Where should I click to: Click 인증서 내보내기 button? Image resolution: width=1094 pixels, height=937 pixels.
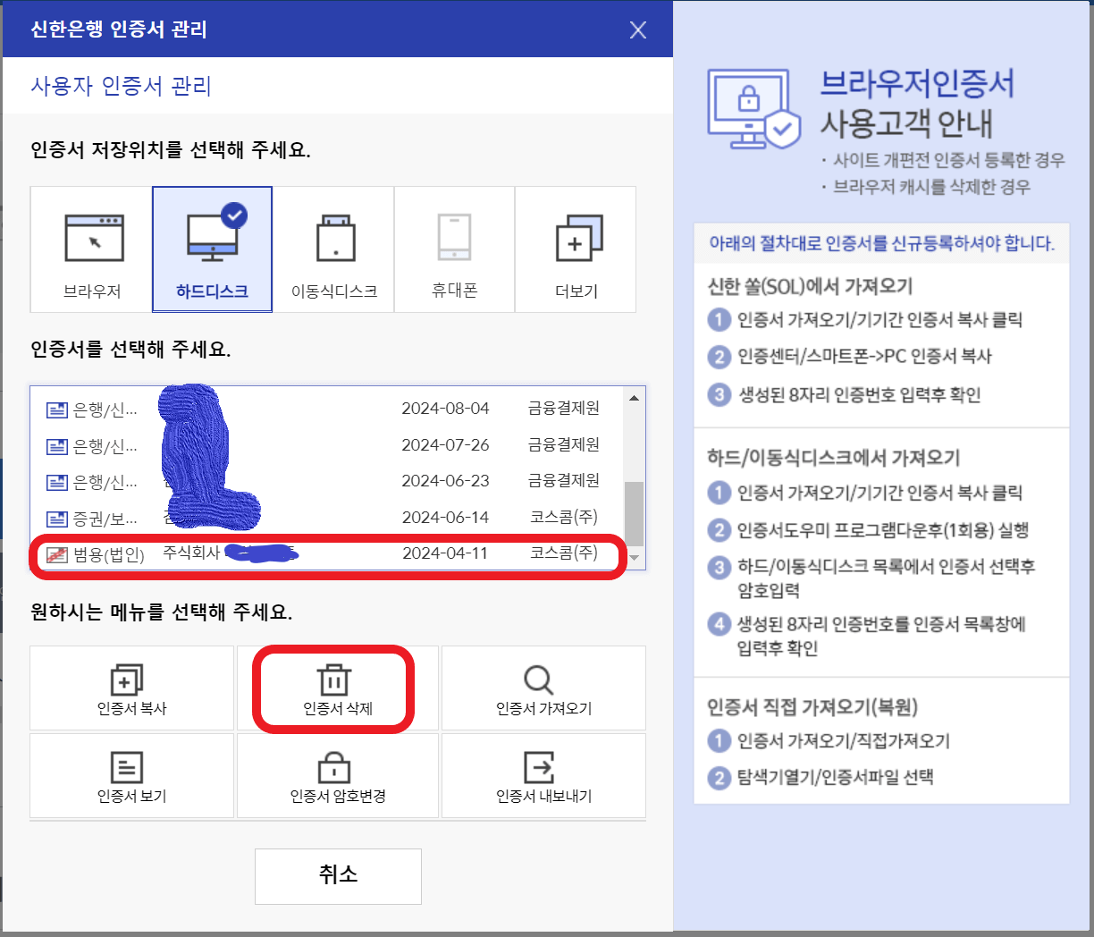pos(543,776)
